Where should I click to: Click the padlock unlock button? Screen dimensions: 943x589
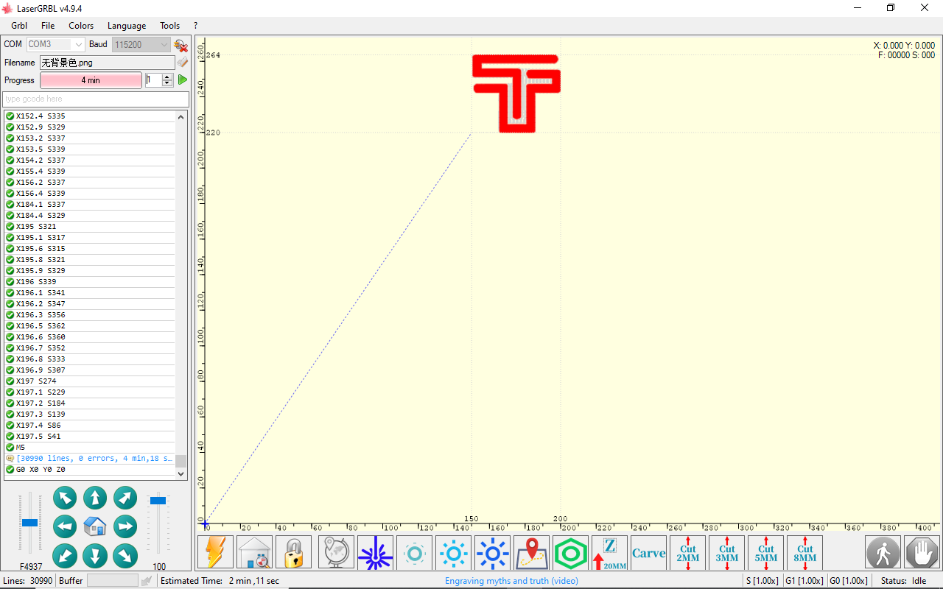coord(293,552)
